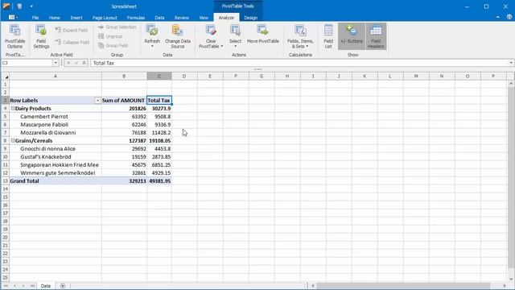Click the formula bar showing Total Tax
This screenshot has height=290, width=515.
click(299, 63)
